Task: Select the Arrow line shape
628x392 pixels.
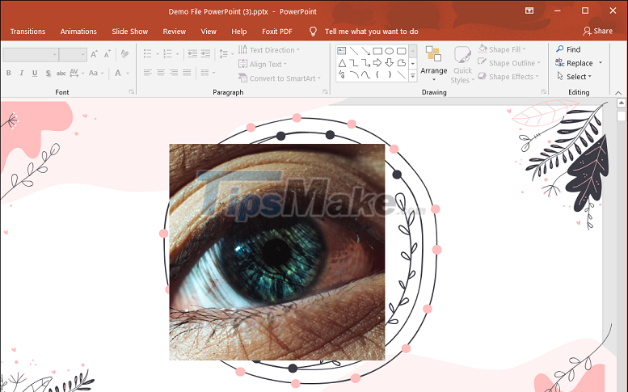Action: [365, 50]
